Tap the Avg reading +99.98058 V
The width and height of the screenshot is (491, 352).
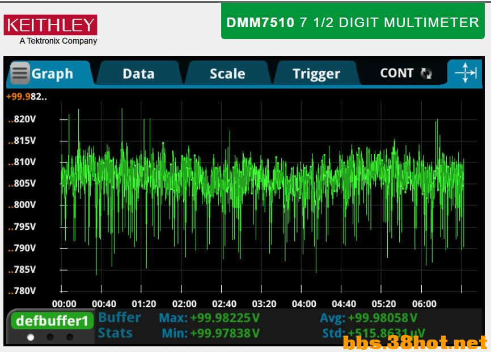click(x=382, y=318)
